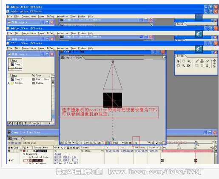Toggle the Point of Interest stopwatch
The height and width of the screenshot is (179, 219).
(30, 157)
